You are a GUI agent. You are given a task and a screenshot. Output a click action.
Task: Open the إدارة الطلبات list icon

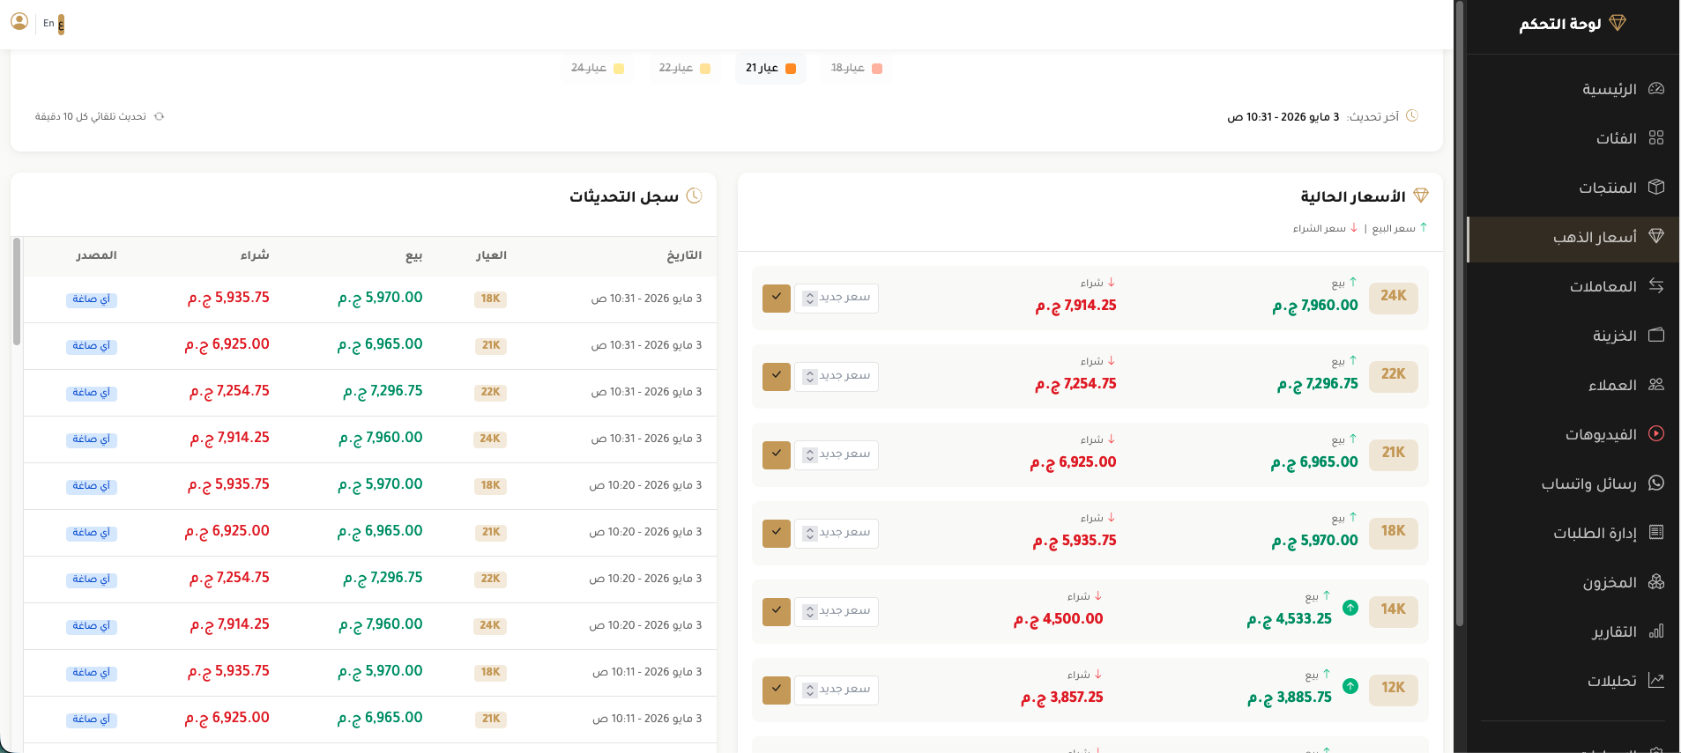click(1655, 532)
